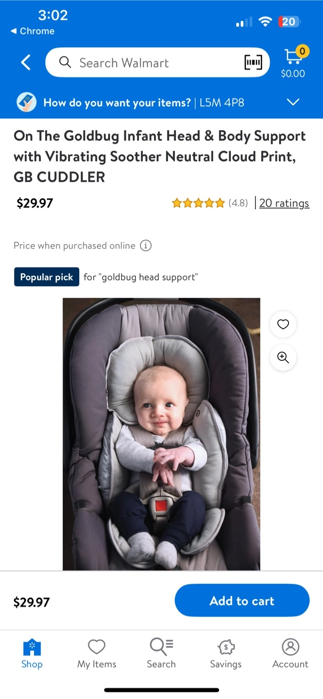Viewport: 323px width, 699px height.
Task: Tap the heart favorite icon on image
Action: pos(283,324)
